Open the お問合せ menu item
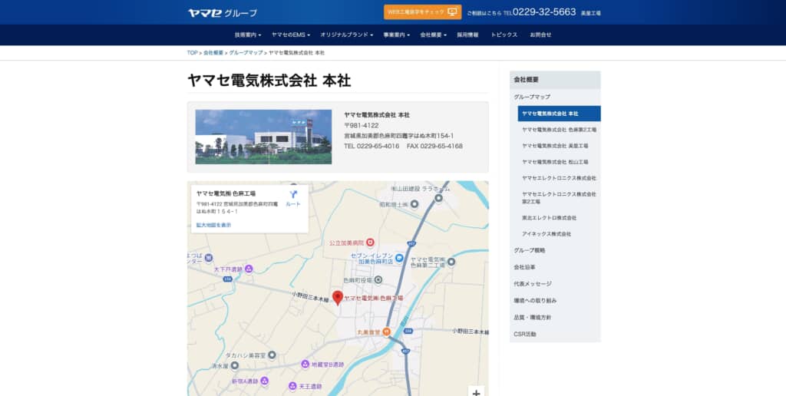This screenshot has height=396, width=786. 540,35
